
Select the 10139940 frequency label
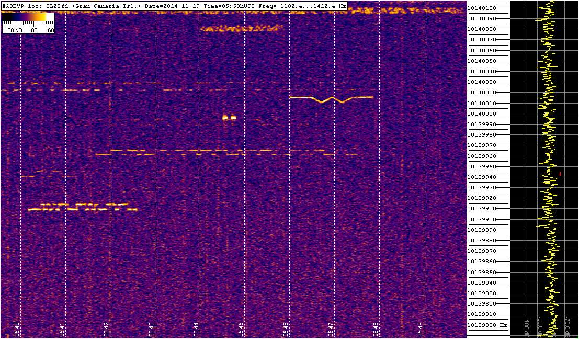tap(481, 177)
